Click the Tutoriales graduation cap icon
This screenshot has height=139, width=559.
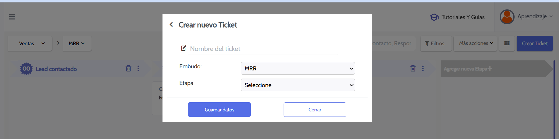point(434,17)
